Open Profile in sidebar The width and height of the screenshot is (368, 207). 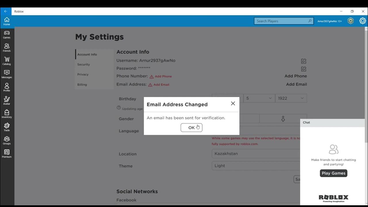click(x=7, y=87)
